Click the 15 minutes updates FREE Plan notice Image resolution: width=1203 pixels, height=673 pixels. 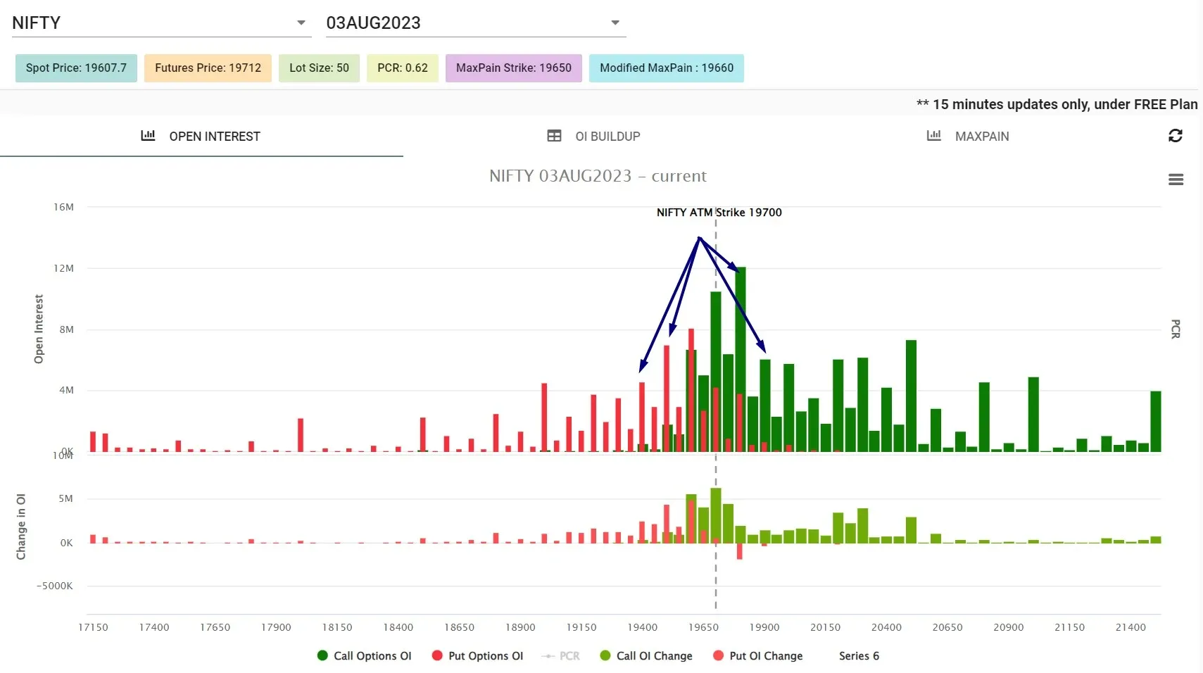pyautogui.click(x=1057, y=104)
